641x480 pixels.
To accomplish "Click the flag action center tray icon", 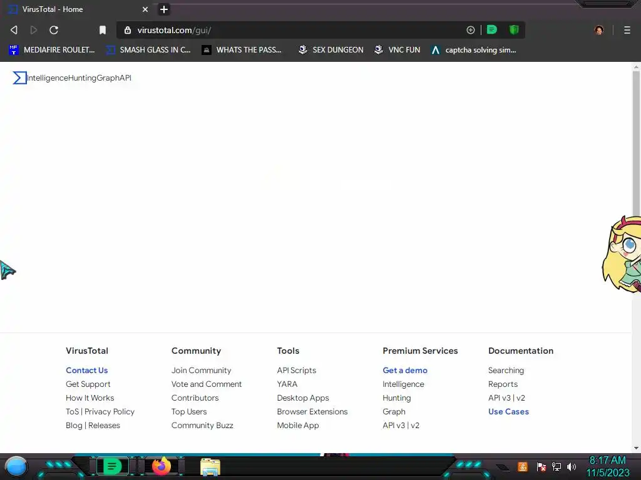I will tap(541, 466).
